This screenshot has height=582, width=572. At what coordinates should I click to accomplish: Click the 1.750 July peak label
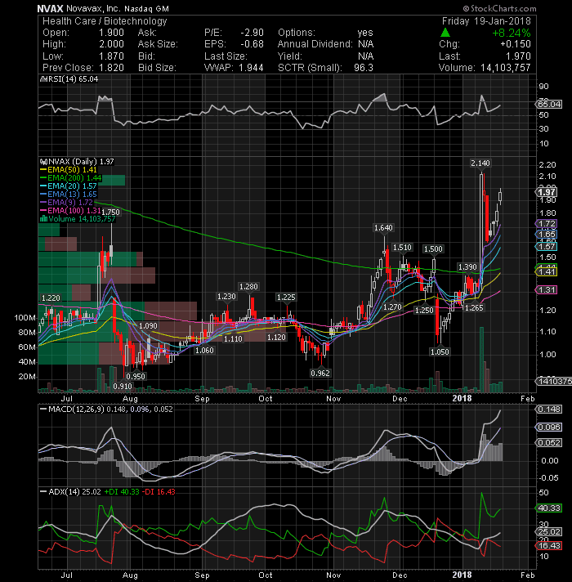(x=110, y=212)
